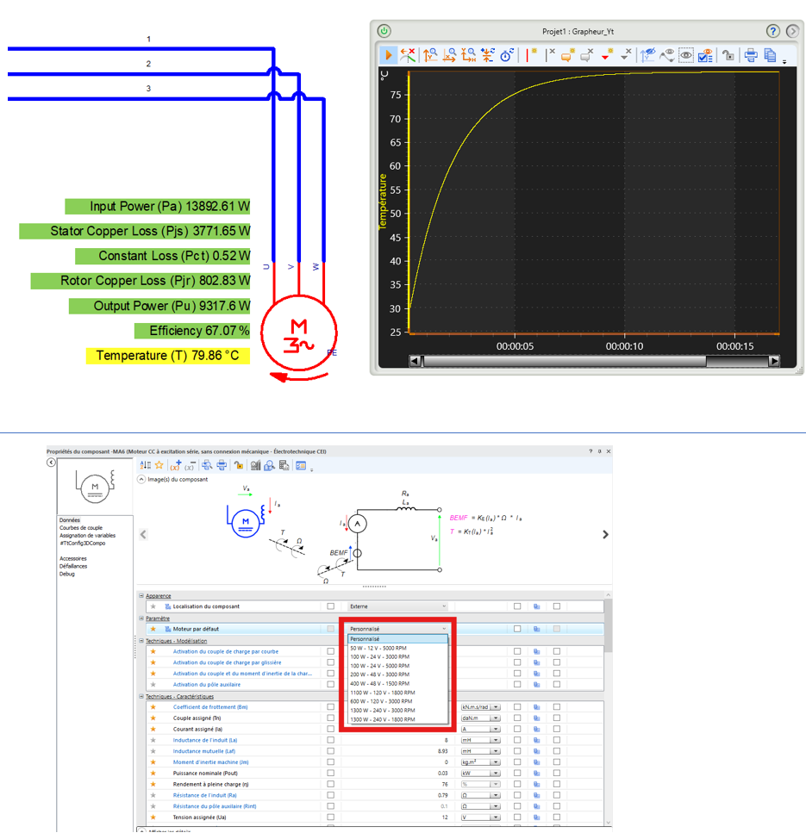The image size is (806, 839).
Task: Collapse the Image(s) du composant panel
Action: pos(141,480)
